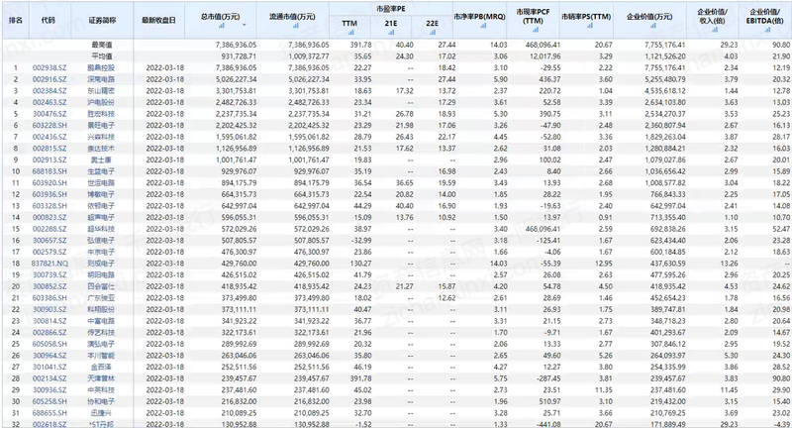Open stock code 837821.NQ
The height and width of the screenshot is (428, 792).
49,264
